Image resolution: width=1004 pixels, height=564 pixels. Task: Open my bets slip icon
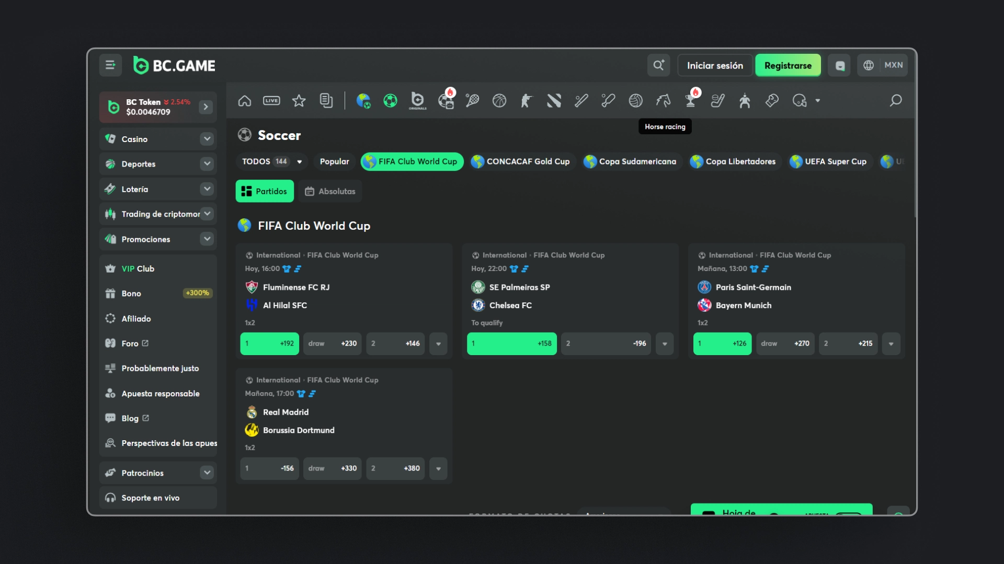click(326, 100)
